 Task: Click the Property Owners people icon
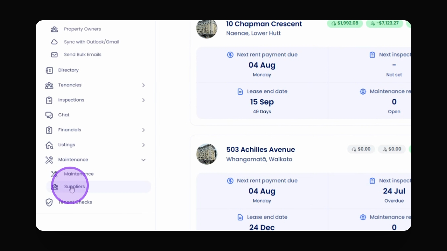tap(54, 29)
